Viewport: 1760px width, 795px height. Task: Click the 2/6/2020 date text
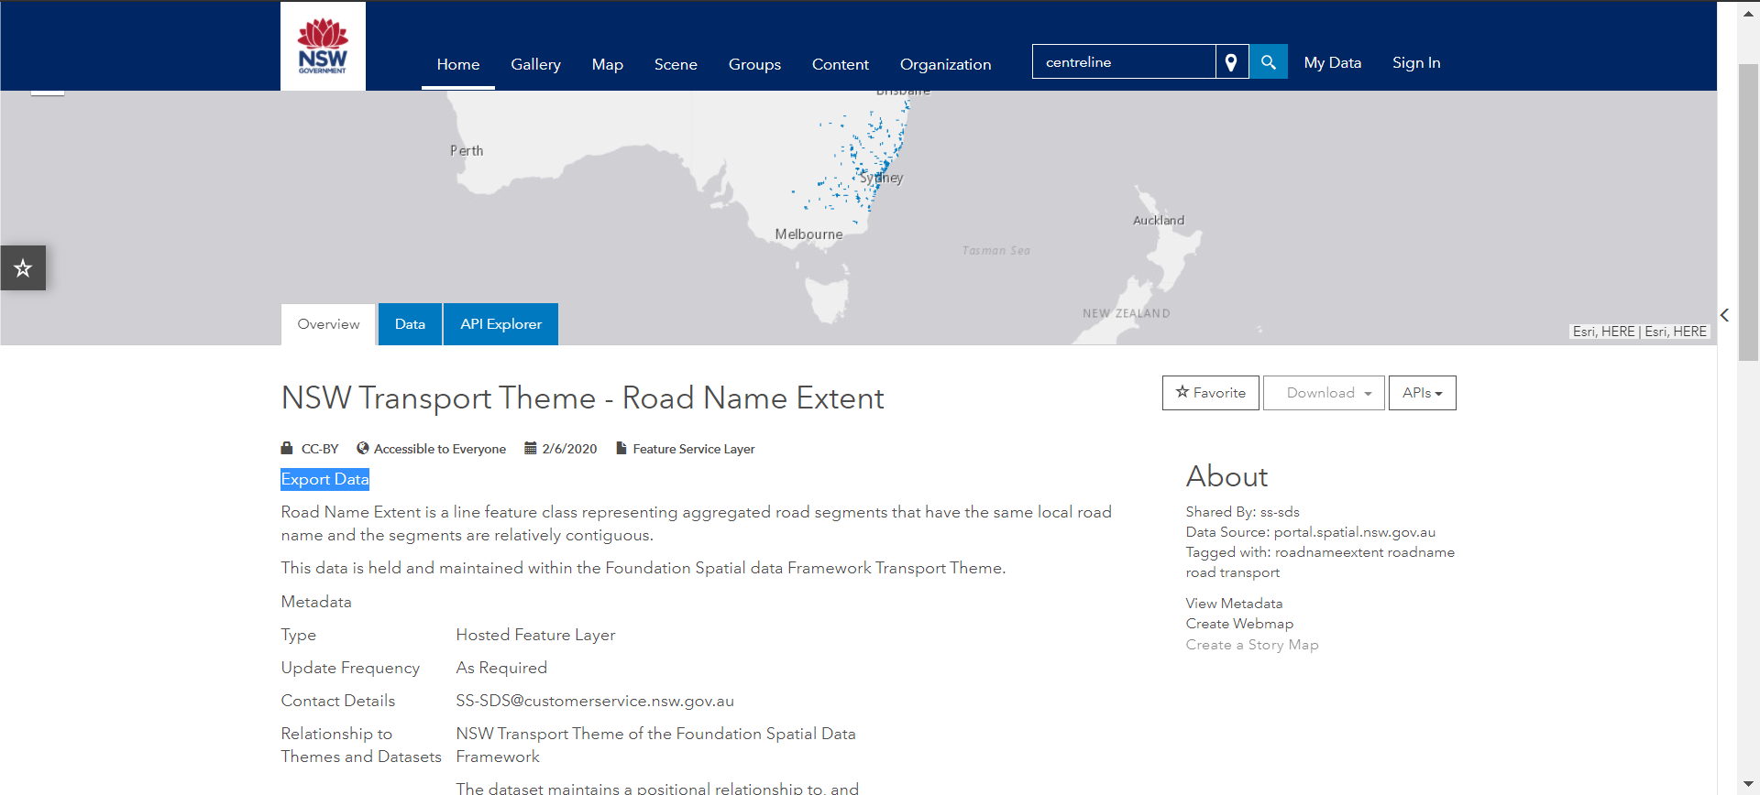click(x=569, y=449)
